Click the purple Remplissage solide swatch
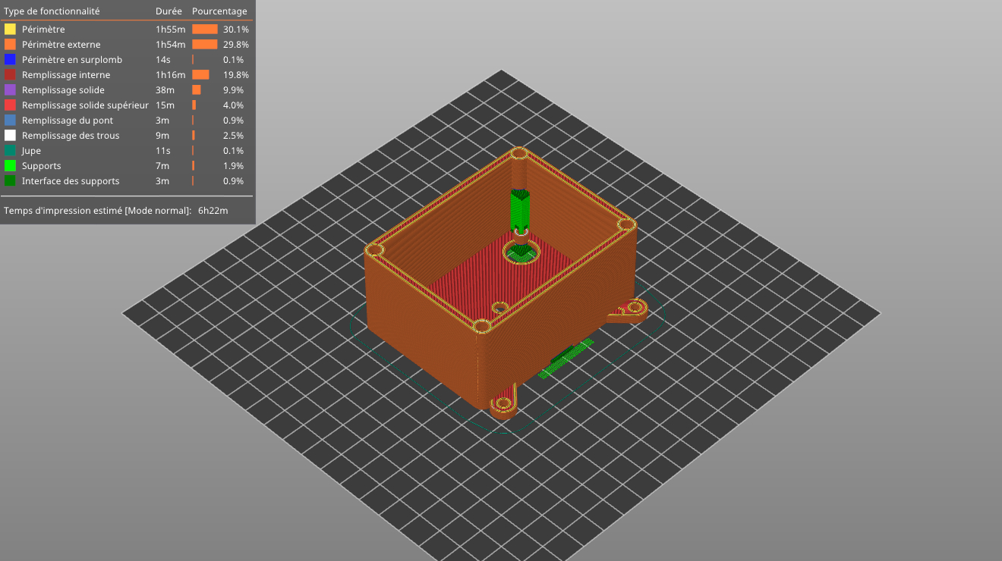 (10, 90)
